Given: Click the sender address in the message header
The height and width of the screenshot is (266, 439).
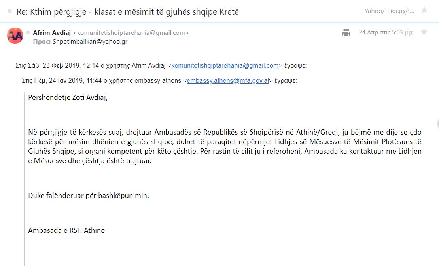Looking at the screenshot, I should (131, 33).
